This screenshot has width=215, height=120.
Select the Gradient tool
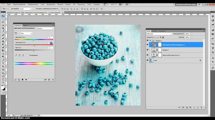coord(3,50)
